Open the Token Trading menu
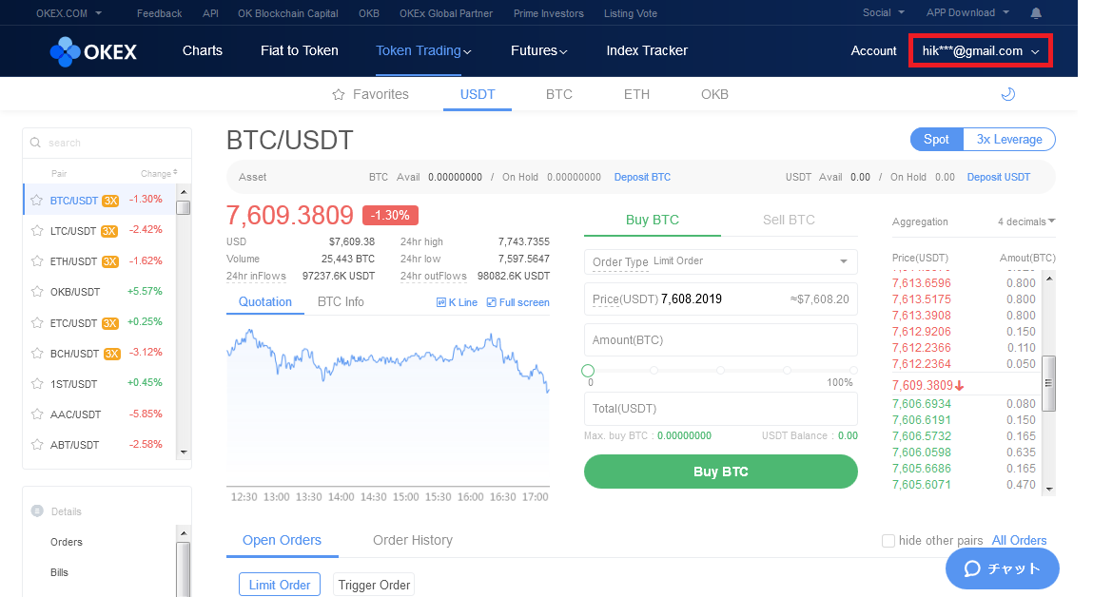 [x=423, y=50]
